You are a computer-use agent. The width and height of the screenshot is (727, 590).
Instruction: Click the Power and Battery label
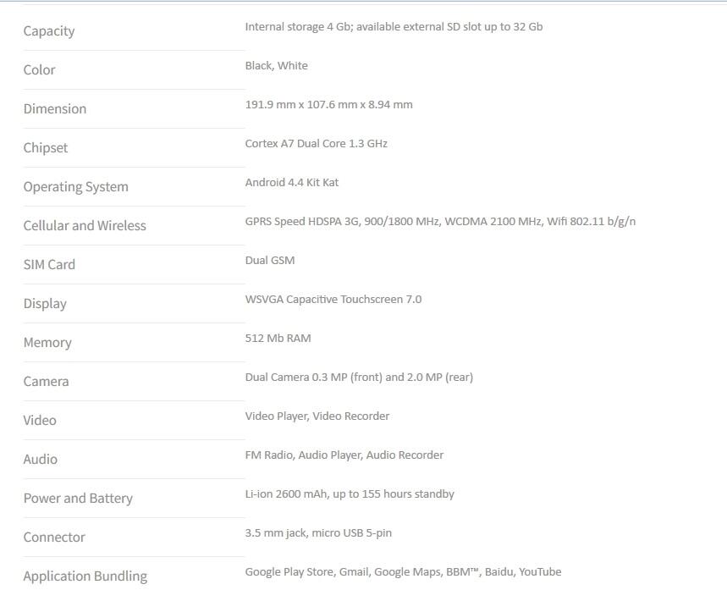(x=78, y=499)
